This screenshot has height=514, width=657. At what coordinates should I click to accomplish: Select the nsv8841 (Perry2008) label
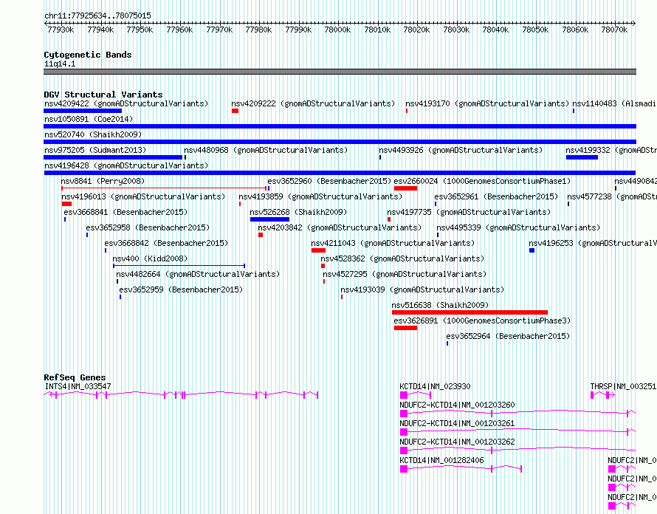[x=103, y=181]
